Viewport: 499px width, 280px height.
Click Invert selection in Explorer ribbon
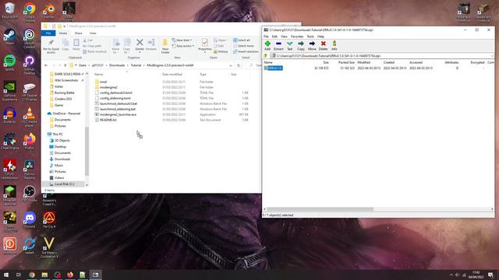[246, 51]
